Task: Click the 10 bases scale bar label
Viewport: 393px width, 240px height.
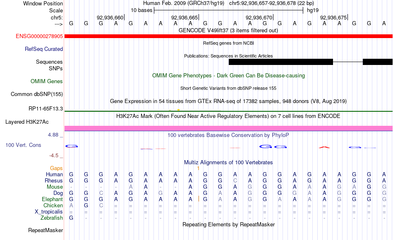Action: click(141, 10)
